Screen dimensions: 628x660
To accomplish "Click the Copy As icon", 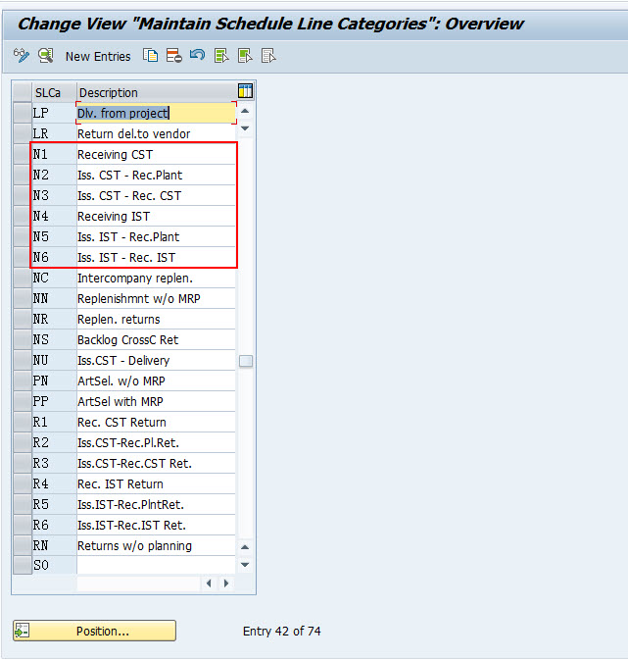I will pyautogui.click(x=150, y=56).
